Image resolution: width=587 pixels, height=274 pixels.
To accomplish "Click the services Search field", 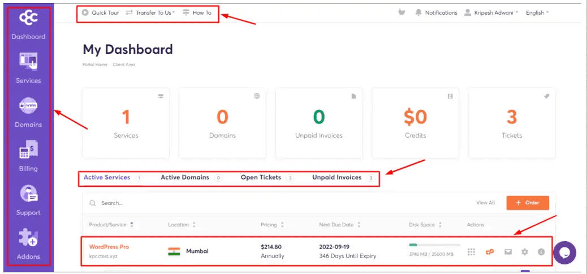I will click(x=277, y=203).
